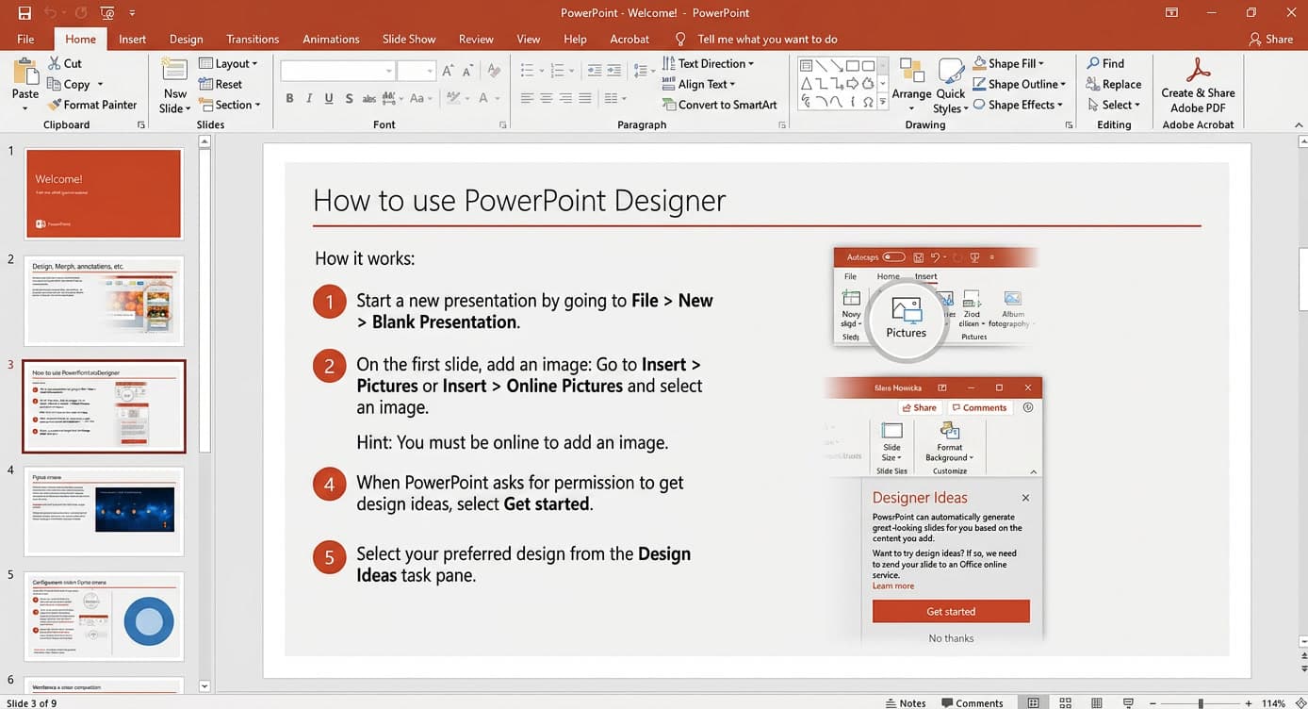Select slide 5 thumbnail with blue circle
This screenshot has height=709, width=1308.
[104, 617]
